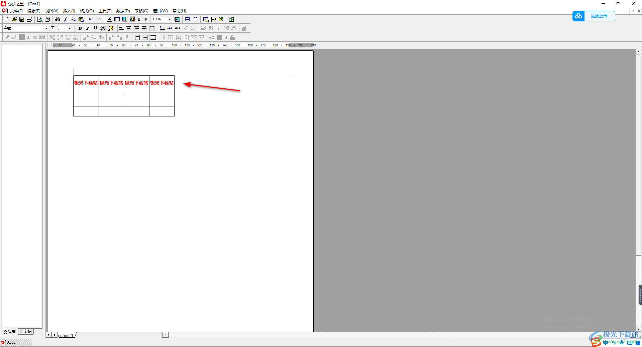Print the document with printer icon

pos(47,19)
